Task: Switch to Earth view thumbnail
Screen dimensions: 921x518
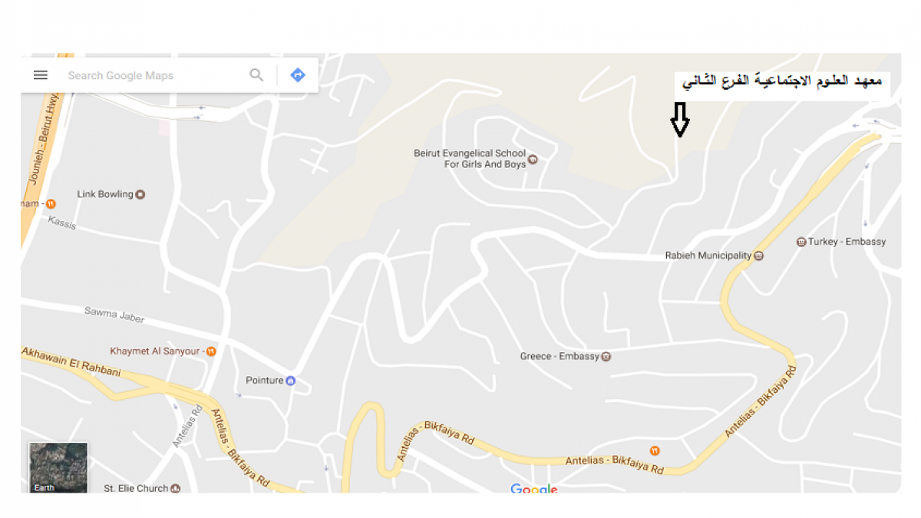Action: click(x=58, y=467)
